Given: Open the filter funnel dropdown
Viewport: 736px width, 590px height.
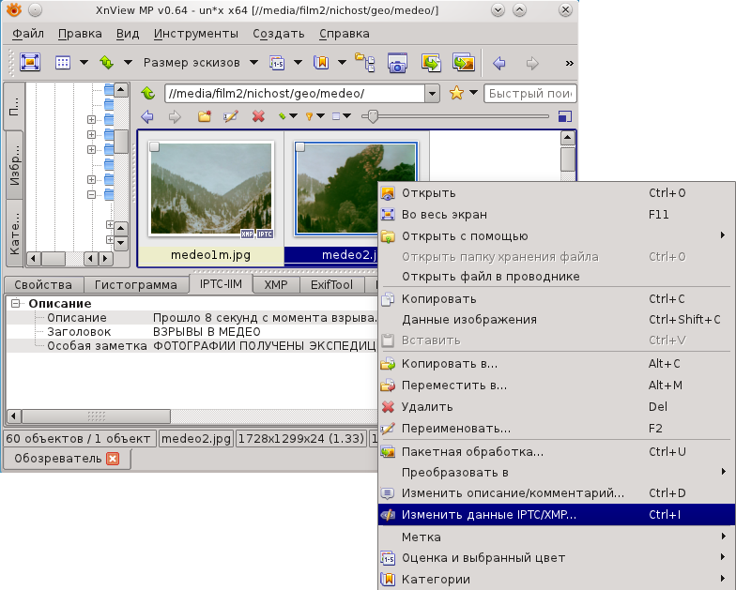Looking at the screenshot, I should pyautogui.click(x=314, y=116).
